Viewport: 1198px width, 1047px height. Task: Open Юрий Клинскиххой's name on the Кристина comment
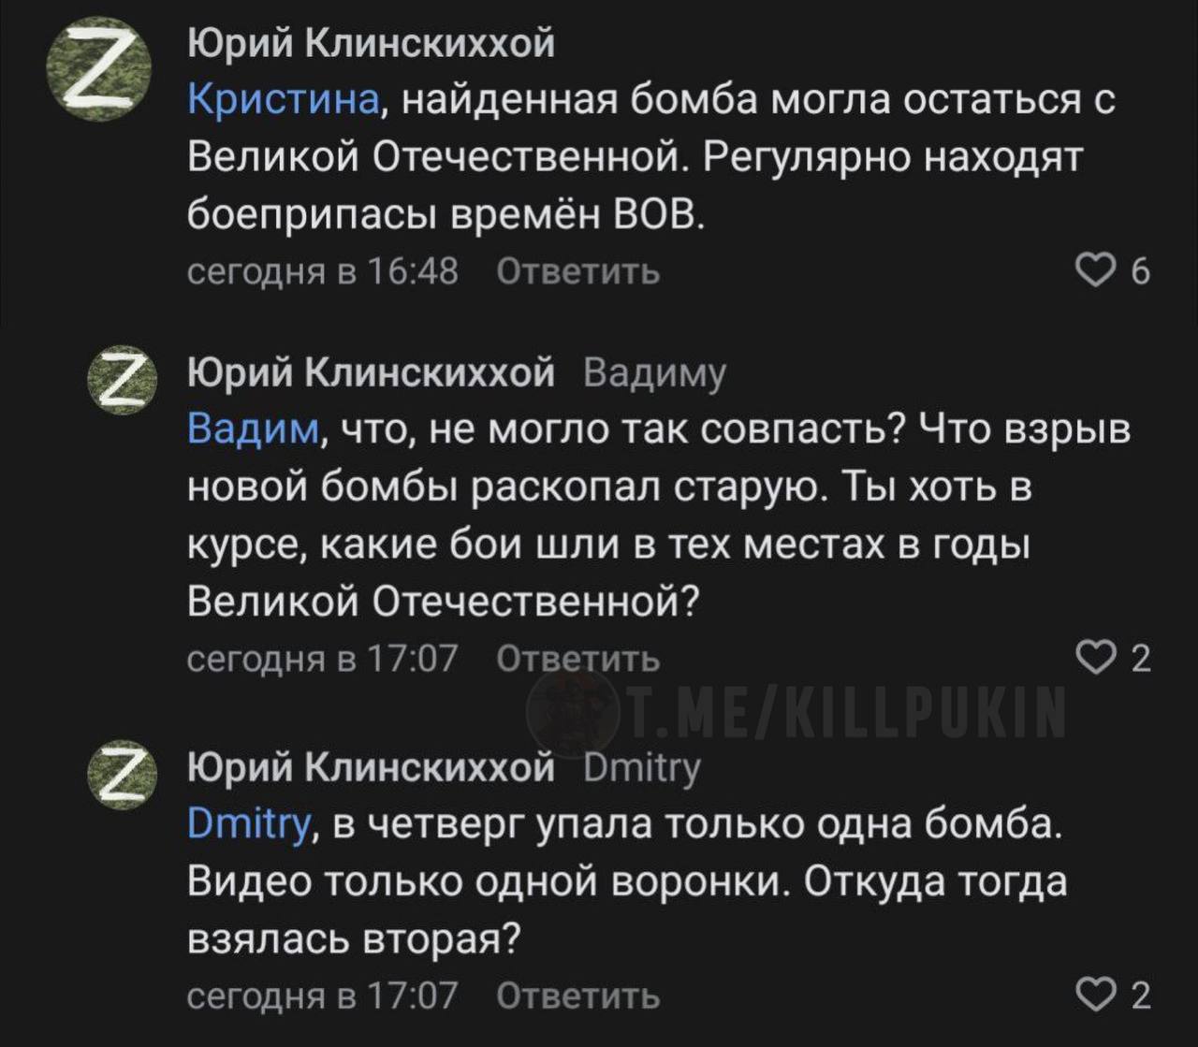[371, 43]
